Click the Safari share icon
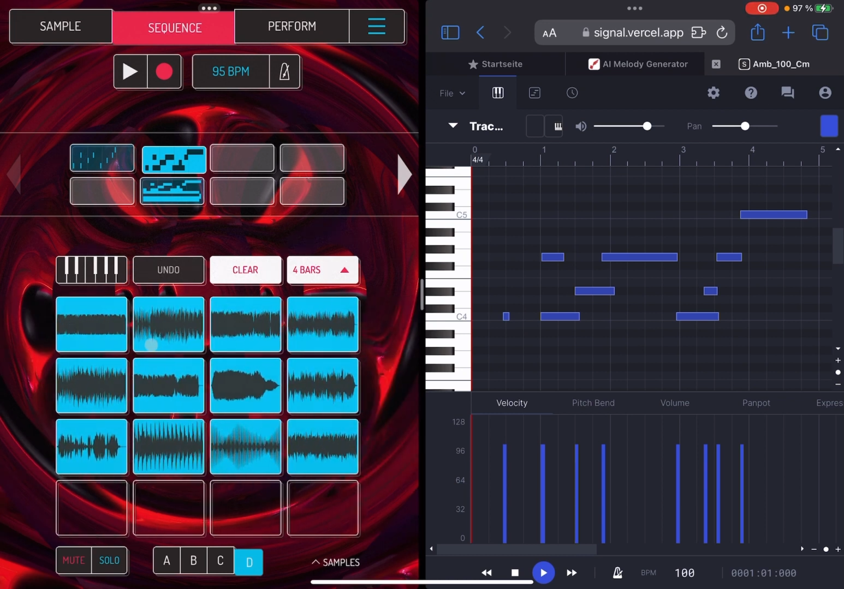 tap(757, 33)
